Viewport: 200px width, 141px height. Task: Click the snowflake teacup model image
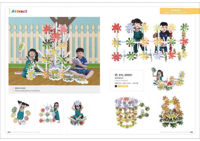(132, 112)
